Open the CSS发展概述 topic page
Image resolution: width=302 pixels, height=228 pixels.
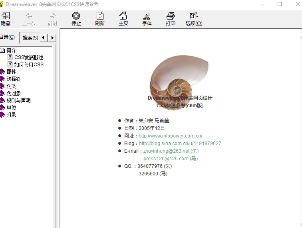29,57
